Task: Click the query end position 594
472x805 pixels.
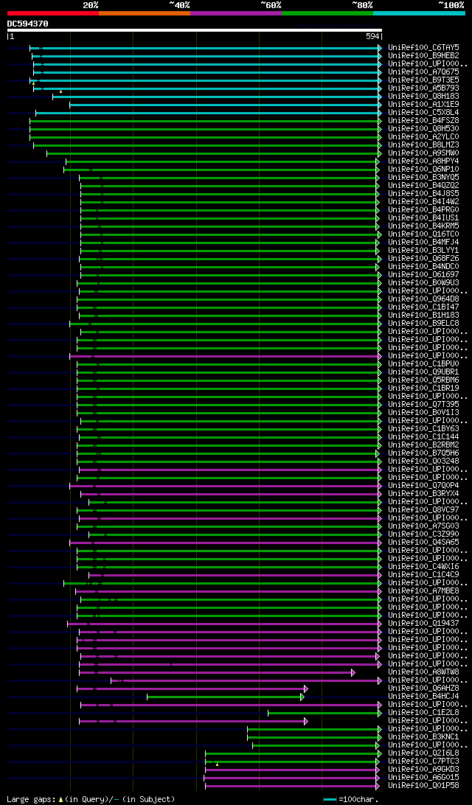Action: (x=372, y=36)
